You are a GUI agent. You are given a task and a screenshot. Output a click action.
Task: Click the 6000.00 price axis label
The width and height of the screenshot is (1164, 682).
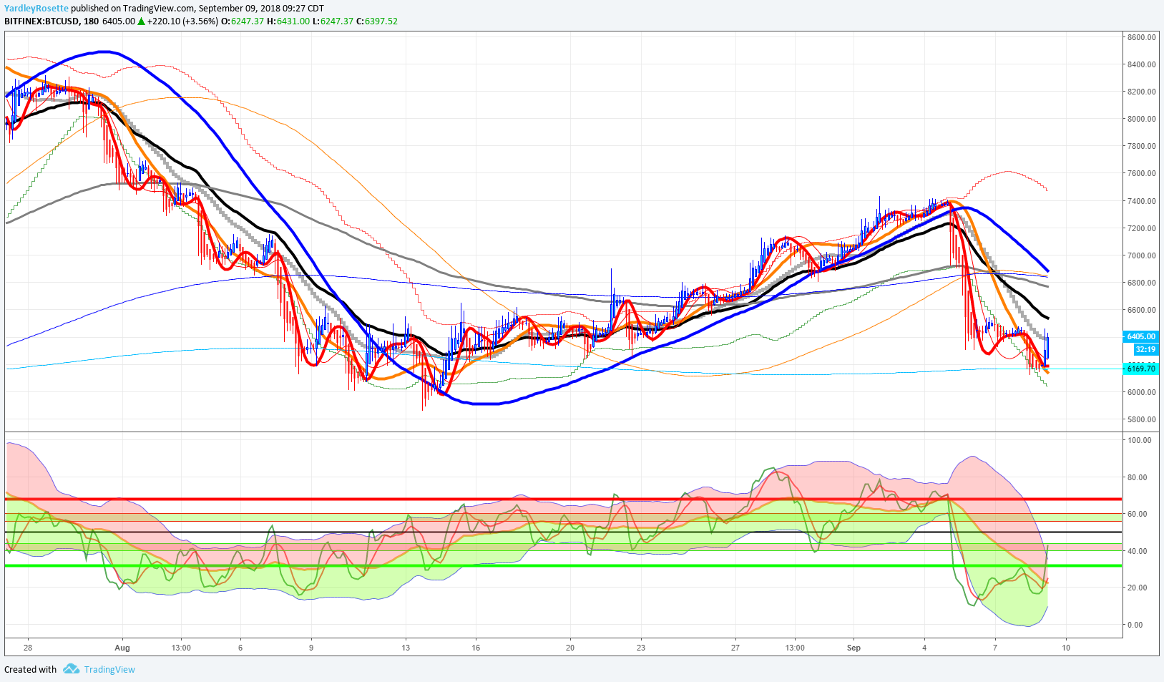pyautogui.click(x=1141, y=392)
